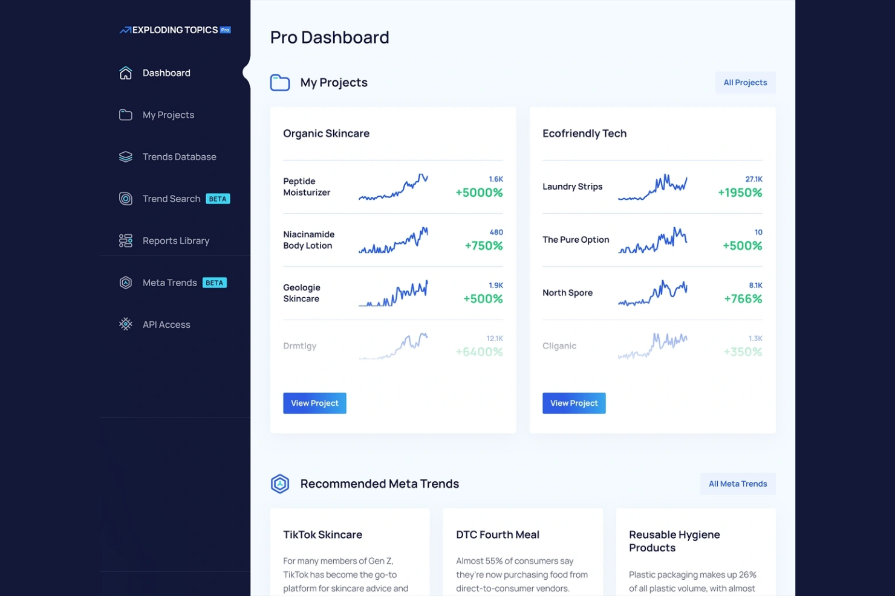Click the Peptide Moisturizer trend name
Image resolution: width=895 pixels, height=596 pixels.
[x=307, y=187]
